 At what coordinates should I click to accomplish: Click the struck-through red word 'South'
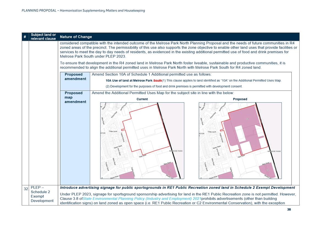(x=158, y=81)
